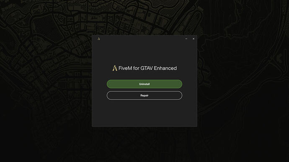Click the green Uninstall button
The width and height of the screenshot is (289, 162).
tap(144, 84)
